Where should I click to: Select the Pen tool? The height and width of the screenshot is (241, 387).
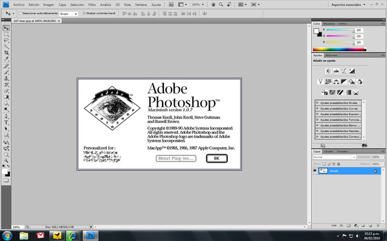[x=6, y=116]
